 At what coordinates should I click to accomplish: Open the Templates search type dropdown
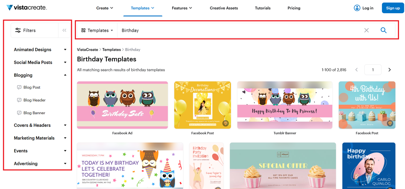coord(97,30)
